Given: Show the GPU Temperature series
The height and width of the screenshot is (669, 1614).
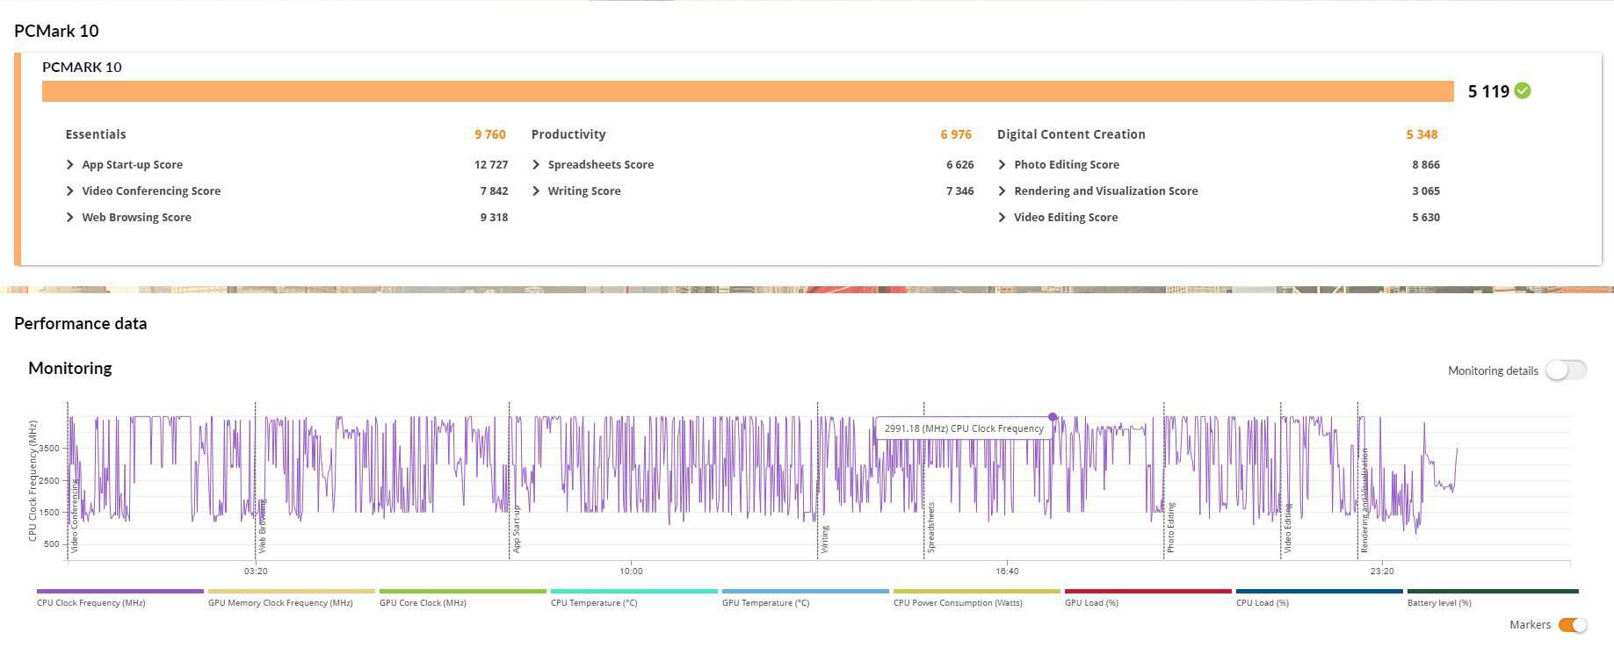Looking at the screenshot, I should click(805, 592).
